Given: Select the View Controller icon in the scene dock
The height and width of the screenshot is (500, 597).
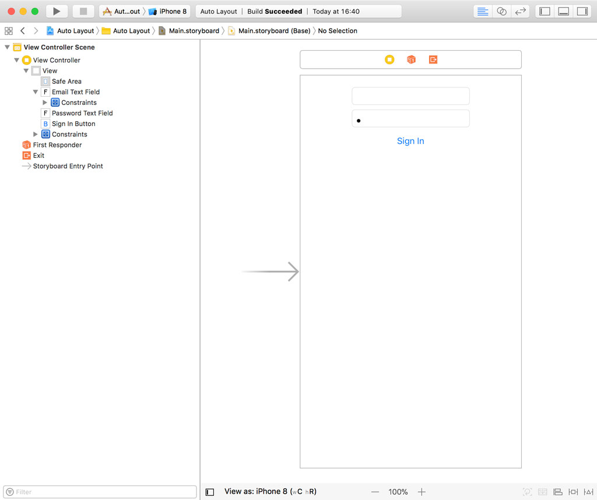Looking at the screenshot, I should click(x=389, y=59).
